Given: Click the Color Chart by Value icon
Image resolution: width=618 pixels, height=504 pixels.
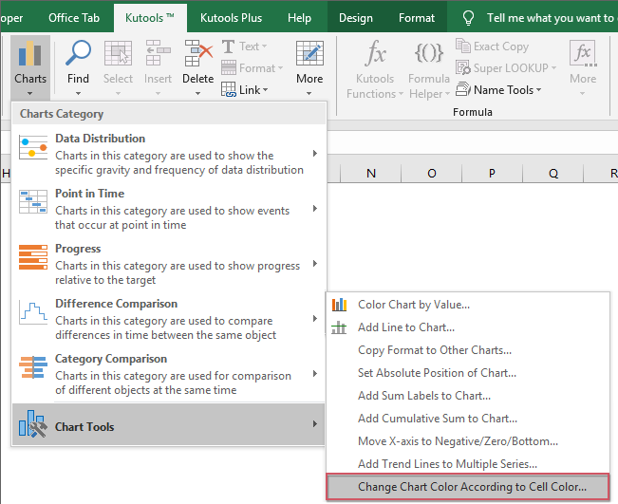Looking at the screenshot, I should 339,305.
